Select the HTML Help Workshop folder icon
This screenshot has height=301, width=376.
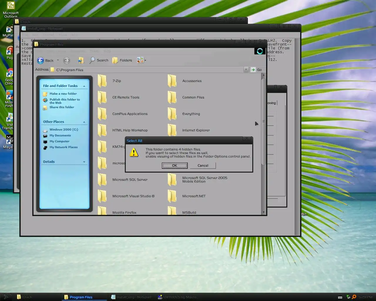coord(102,130)
